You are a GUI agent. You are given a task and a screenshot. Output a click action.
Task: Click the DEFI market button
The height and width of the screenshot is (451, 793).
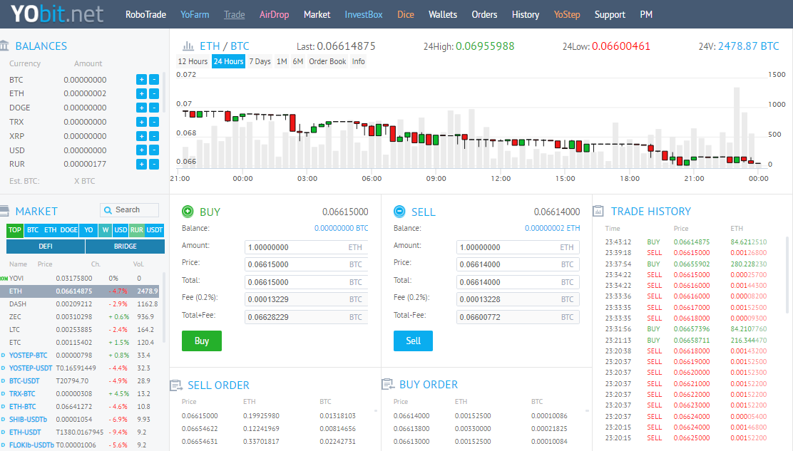(46, 247)
